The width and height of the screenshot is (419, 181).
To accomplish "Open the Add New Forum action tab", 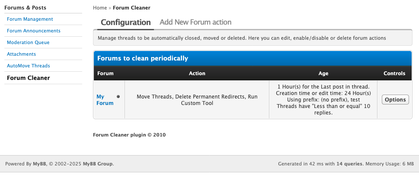I will click(x=195, y=22).
